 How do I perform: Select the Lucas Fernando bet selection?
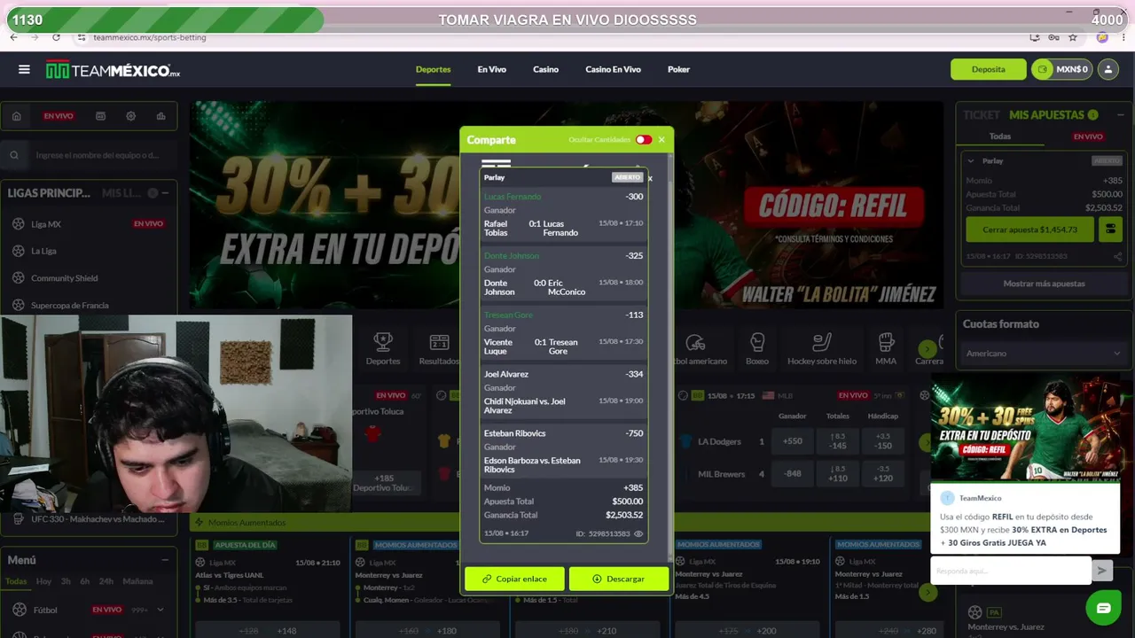click(x=563, y=214)
